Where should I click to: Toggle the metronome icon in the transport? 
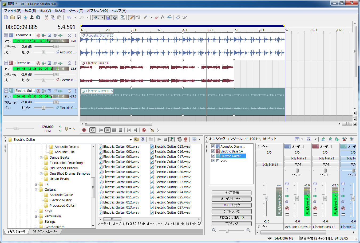(152, 130)
